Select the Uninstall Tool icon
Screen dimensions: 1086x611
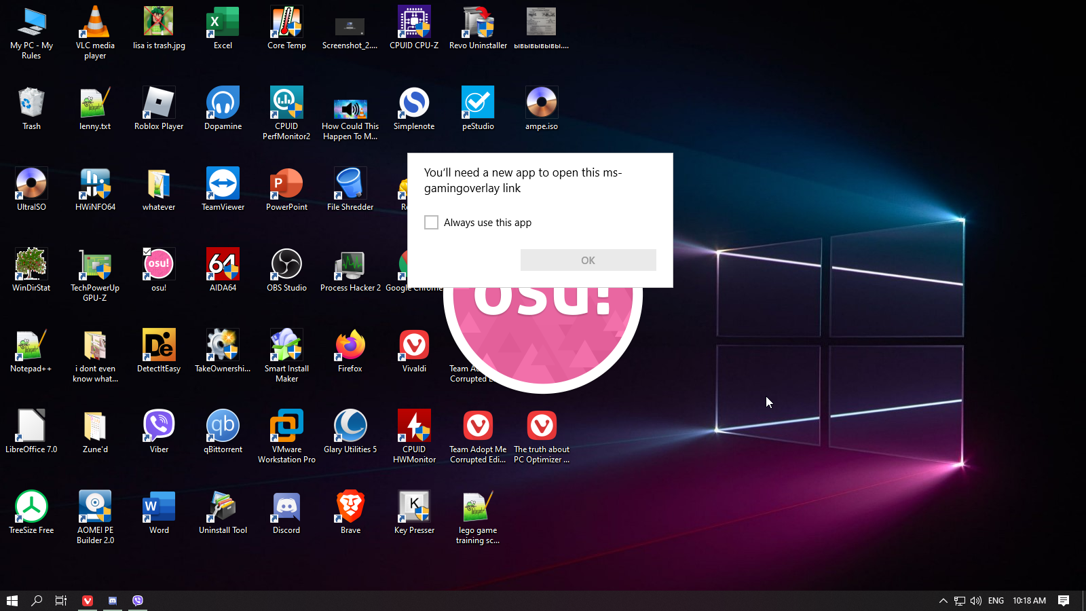(x=223, y=513)
